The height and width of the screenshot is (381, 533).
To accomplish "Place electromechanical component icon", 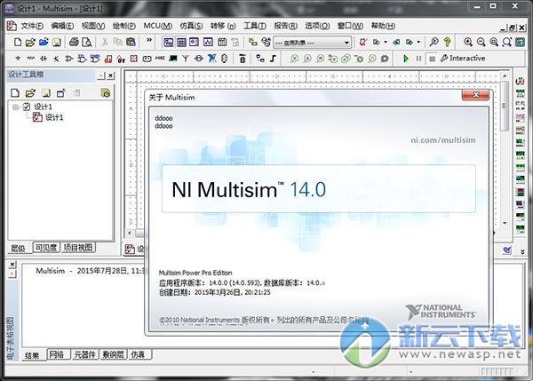I will [199, 59].
